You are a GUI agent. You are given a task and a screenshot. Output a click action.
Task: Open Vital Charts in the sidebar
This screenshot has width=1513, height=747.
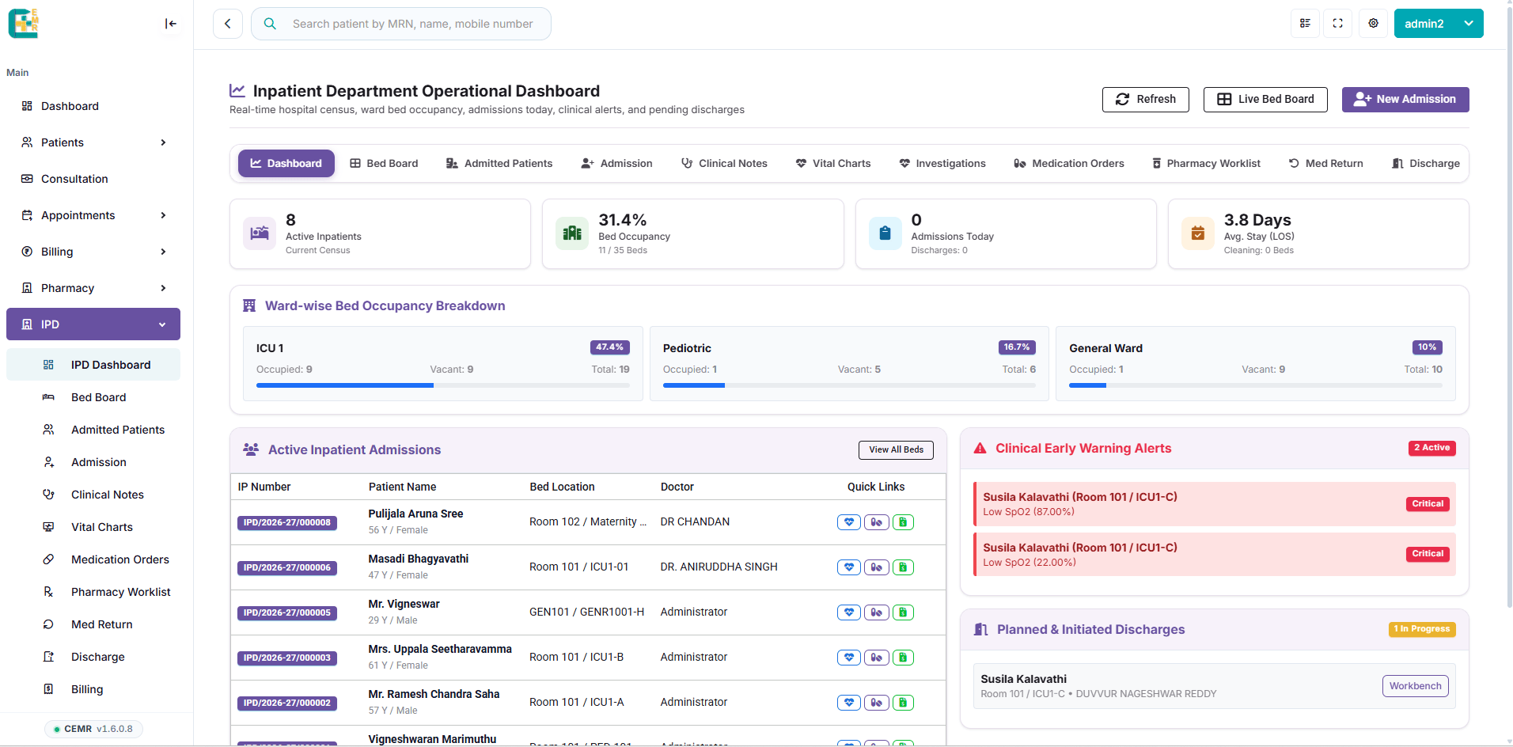[93, 527]
